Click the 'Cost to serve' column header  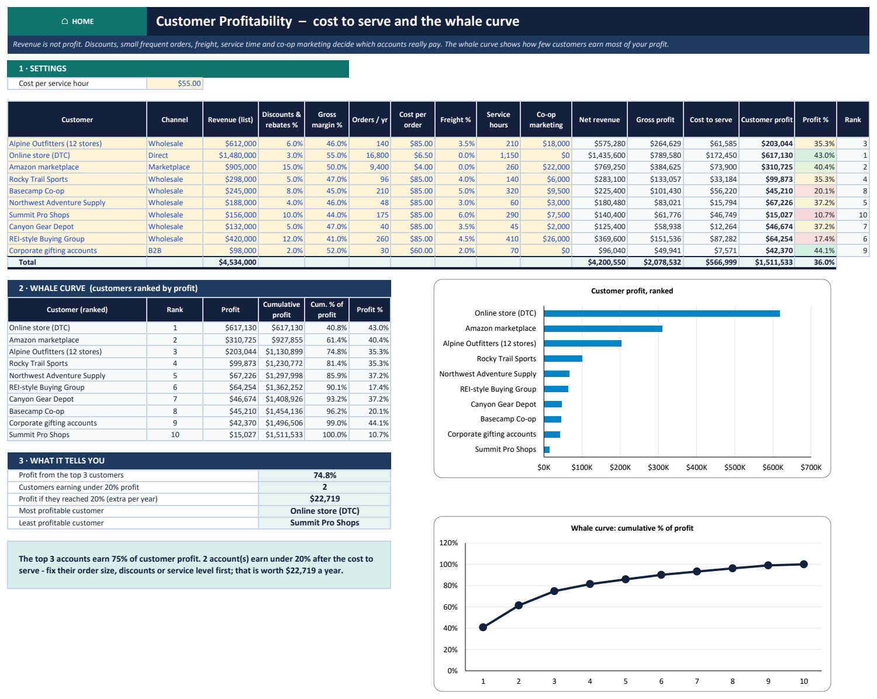pos(711,120)
